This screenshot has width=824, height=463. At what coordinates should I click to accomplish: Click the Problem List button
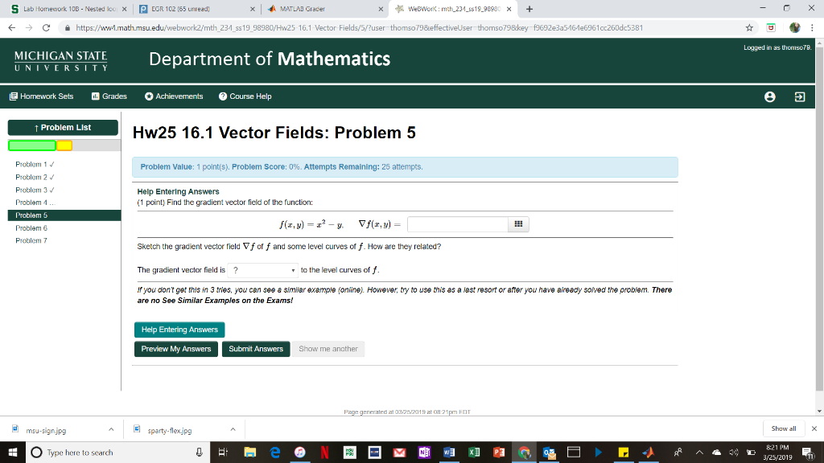click(x=63, y=128)
